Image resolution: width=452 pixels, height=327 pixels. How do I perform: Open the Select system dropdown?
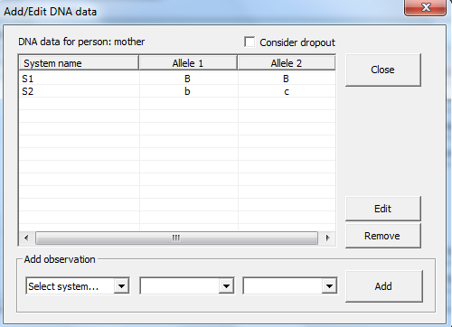(122, 285)
